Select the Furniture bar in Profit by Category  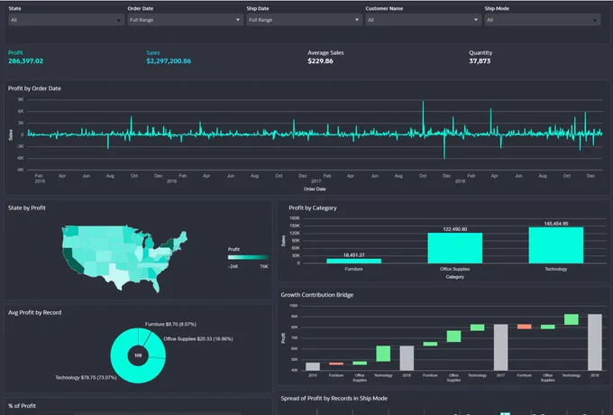click(x=353, y=261)
